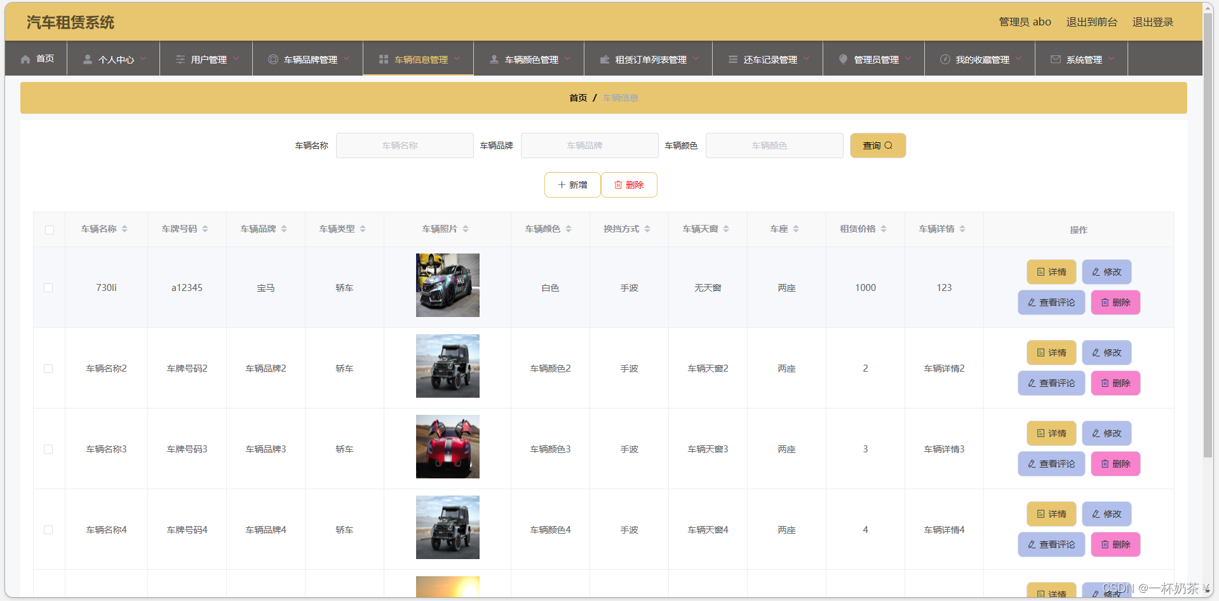Expand the 用户管理 menu chevron
This screenshot has width=1219, height=601.
[236, 58]
